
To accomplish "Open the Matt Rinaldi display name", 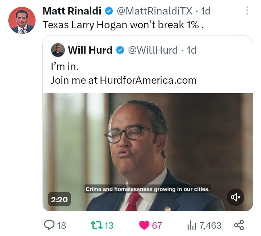I will 72,11.
